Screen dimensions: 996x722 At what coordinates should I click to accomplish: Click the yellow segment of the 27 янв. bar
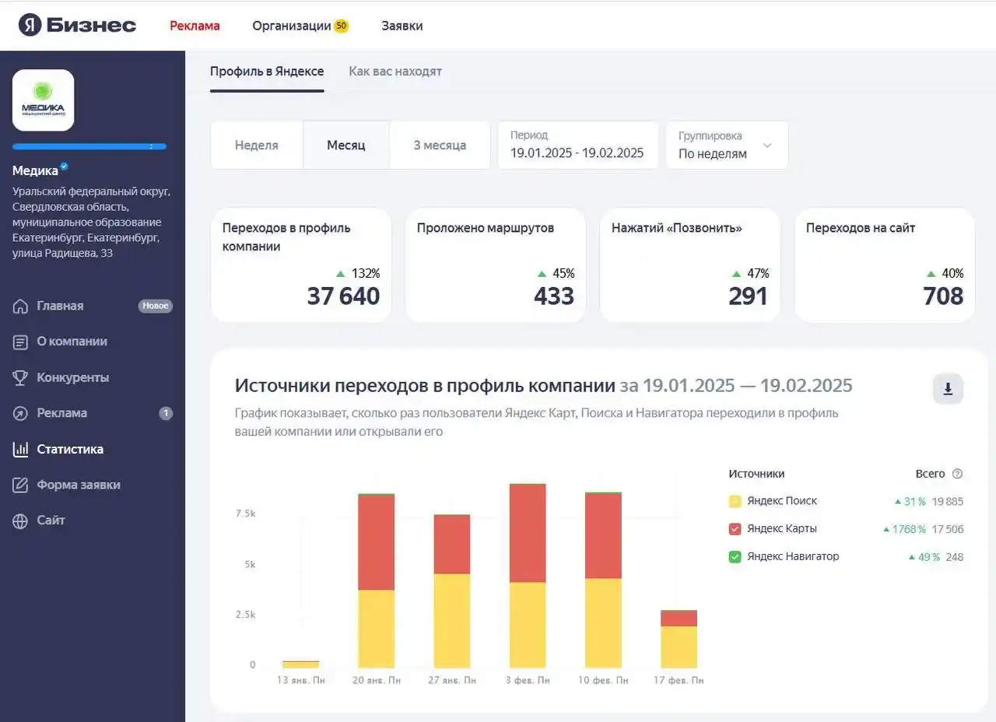point(451,621)
